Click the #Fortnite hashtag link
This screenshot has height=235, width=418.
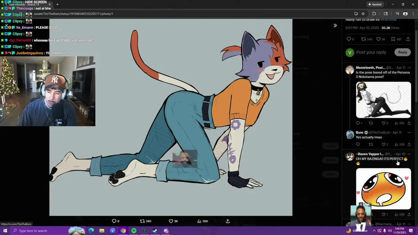[x=388, y=20]
